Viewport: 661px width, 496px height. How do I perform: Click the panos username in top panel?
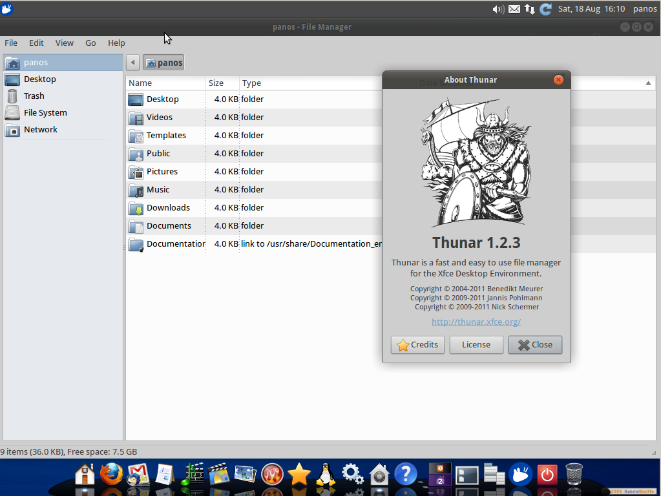coord(645,9)
